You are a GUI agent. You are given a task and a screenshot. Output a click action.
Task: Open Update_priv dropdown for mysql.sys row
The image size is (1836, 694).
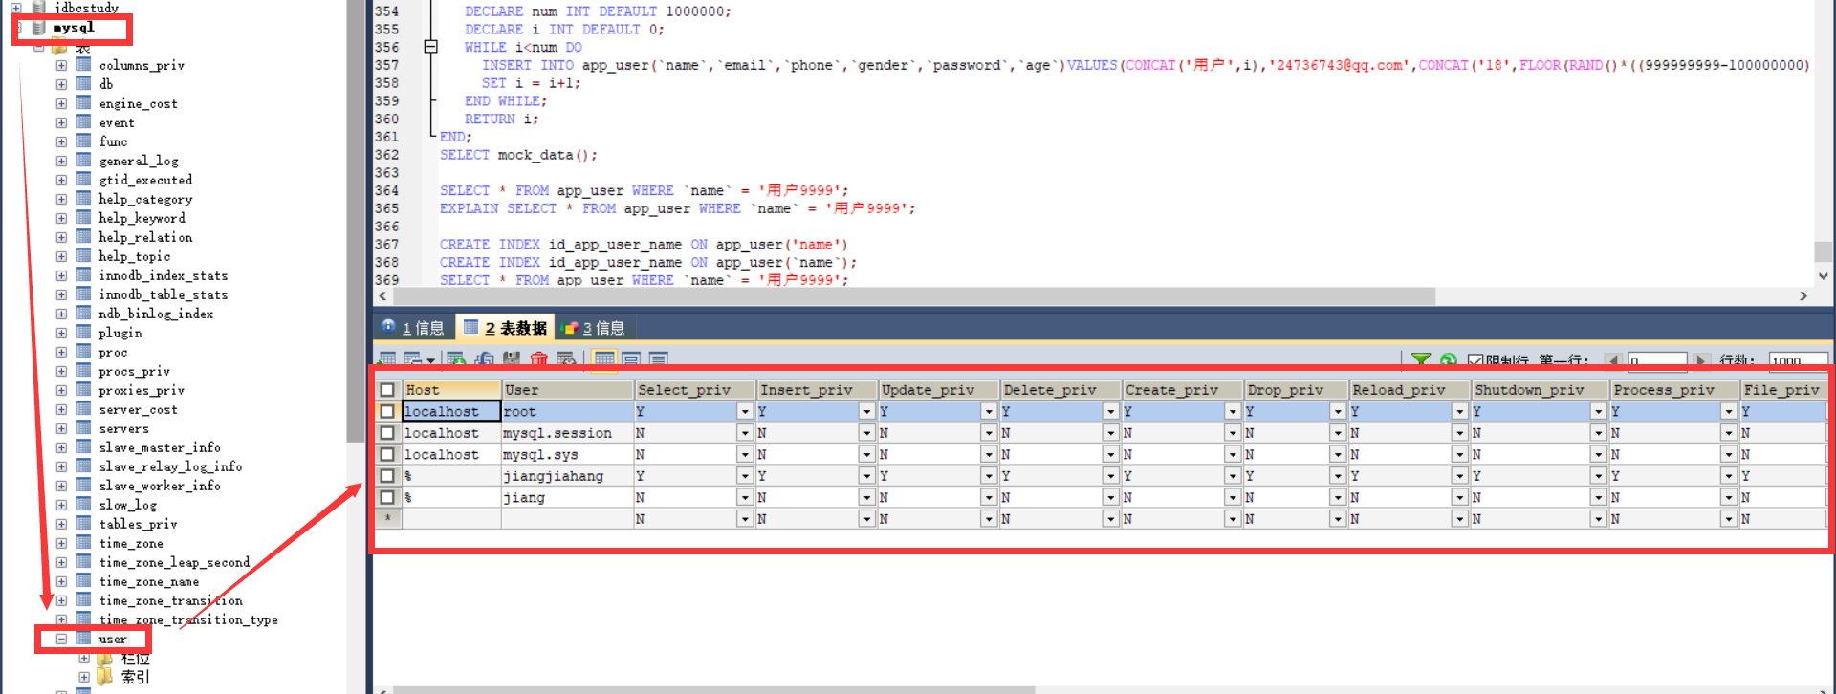coord(989,454)
